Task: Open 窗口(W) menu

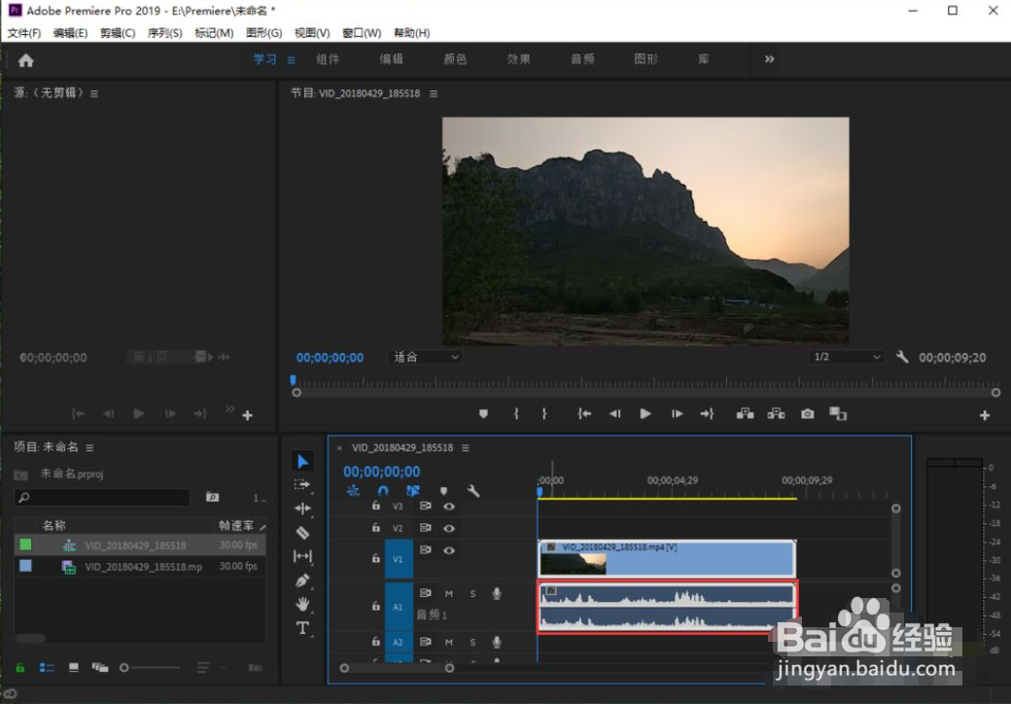Action: pos(362,33)
